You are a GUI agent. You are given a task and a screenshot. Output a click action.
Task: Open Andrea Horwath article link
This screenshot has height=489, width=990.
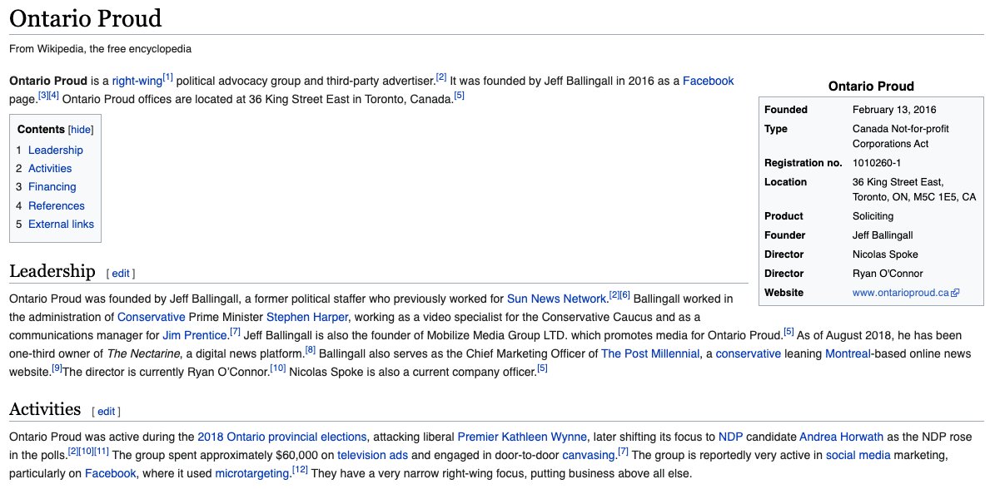(841, 437)
